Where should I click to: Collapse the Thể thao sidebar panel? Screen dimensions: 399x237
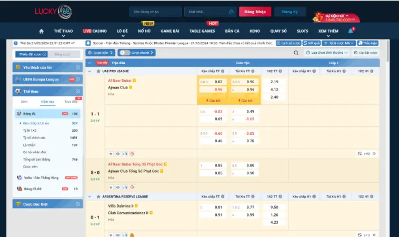[78, 92]
